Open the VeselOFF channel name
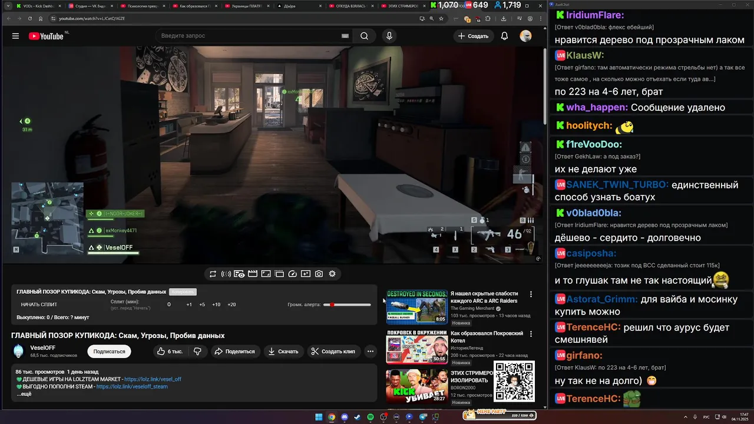The image size is (754, 424). (x=42, y=348)
